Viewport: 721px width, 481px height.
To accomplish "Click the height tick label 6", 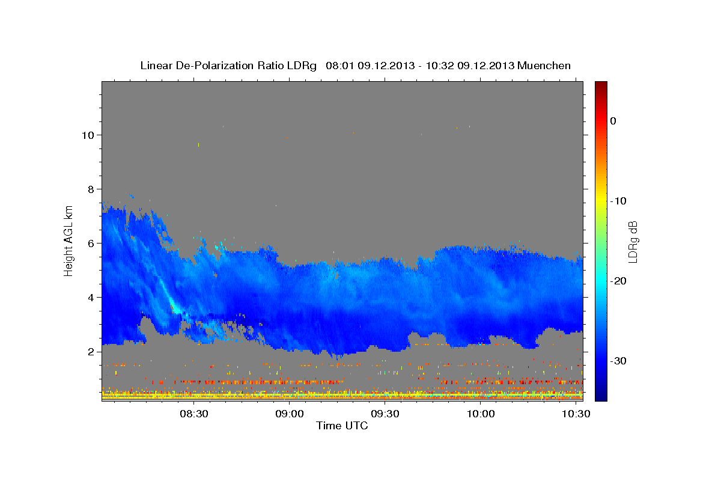I will (91, 243).
